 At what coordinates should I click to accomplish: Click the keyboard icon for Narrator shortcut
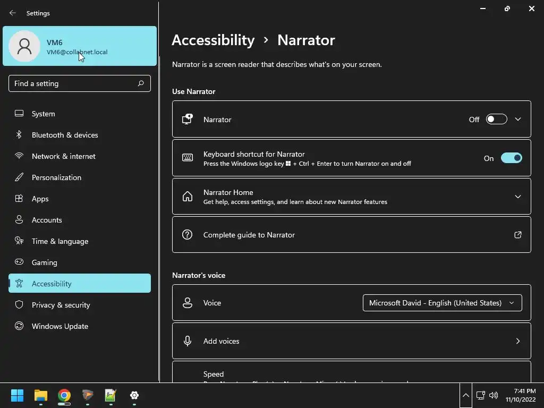point(188,158)
